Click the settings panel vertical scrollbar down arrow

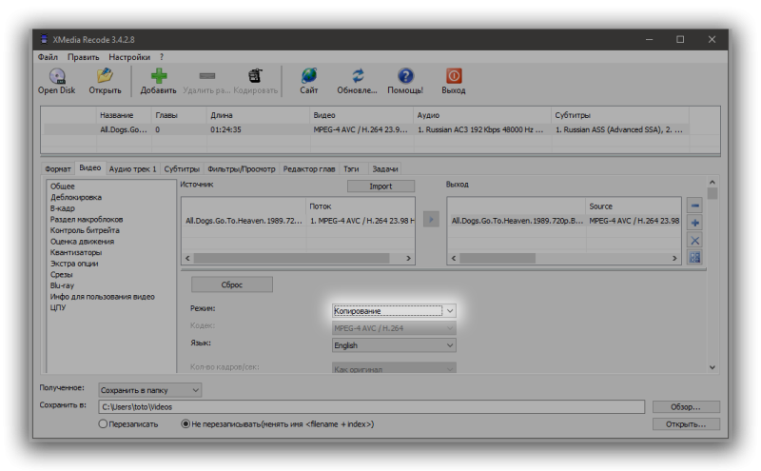(712, 367)
